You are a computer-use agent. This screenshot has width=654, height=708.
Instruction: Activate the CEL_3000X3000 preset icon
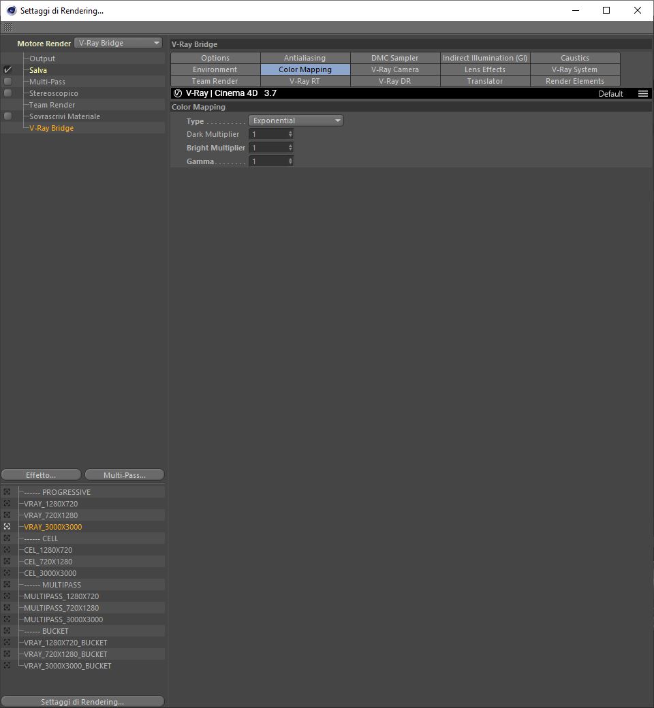point(7,573)
